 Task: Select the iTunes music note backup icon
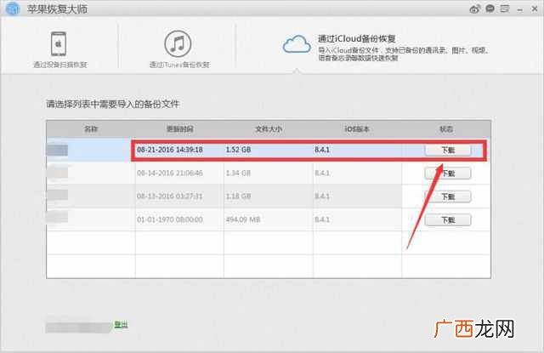click(178, 43)
